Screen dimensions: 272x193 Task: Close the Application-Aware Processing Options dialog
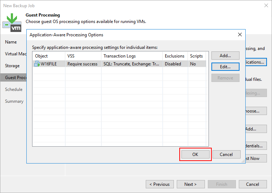(240, 35)
